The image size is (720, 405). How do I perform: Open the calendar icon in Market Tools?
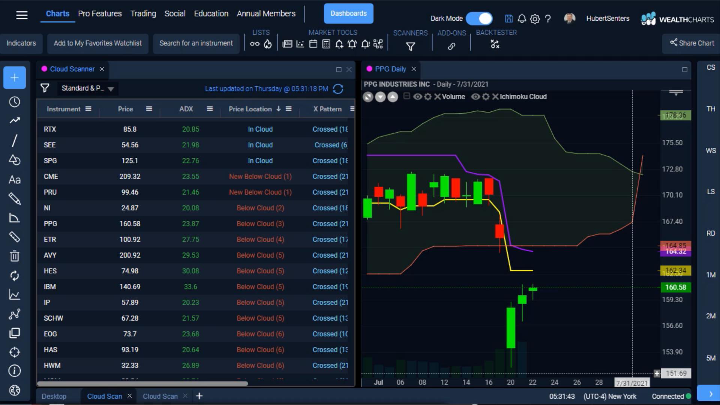click(313, 44)
